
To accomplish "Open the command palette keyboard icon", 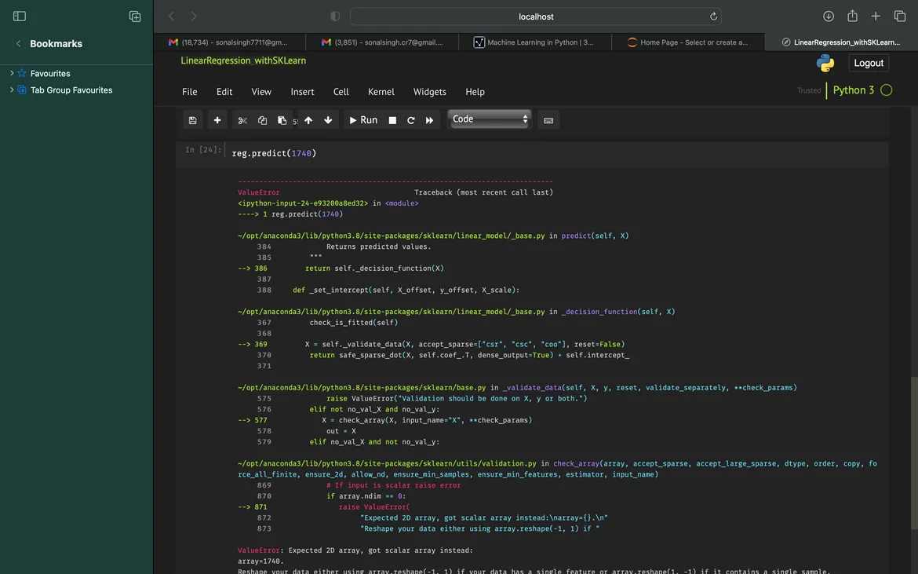I will (548, 120).
